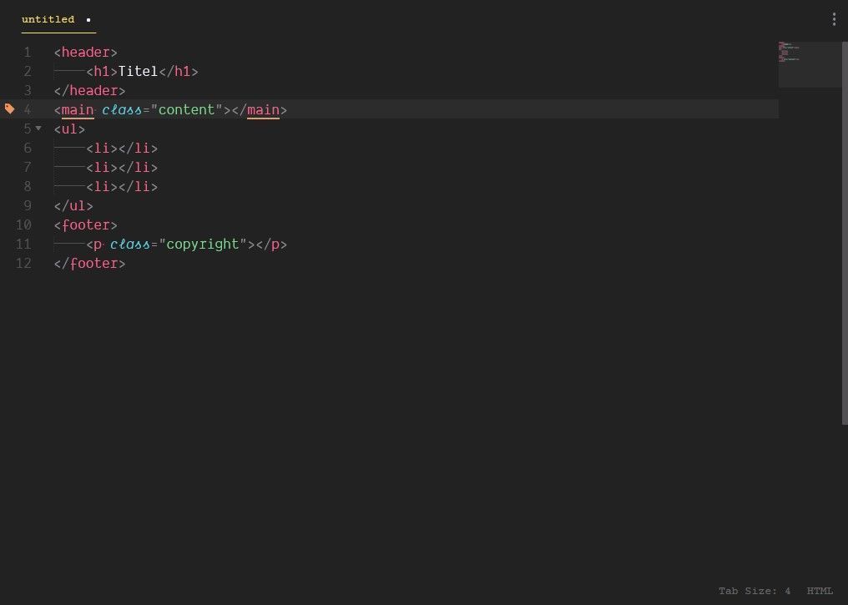Select the untitled tab
This screenshot has height=605, width=848.
58,20
